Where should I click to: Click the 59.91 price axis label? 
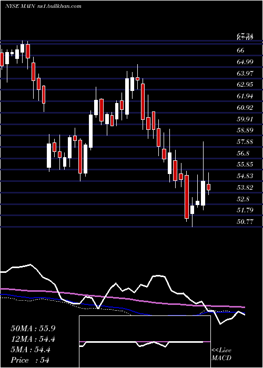pyautogui.click(x=245, y=119)
